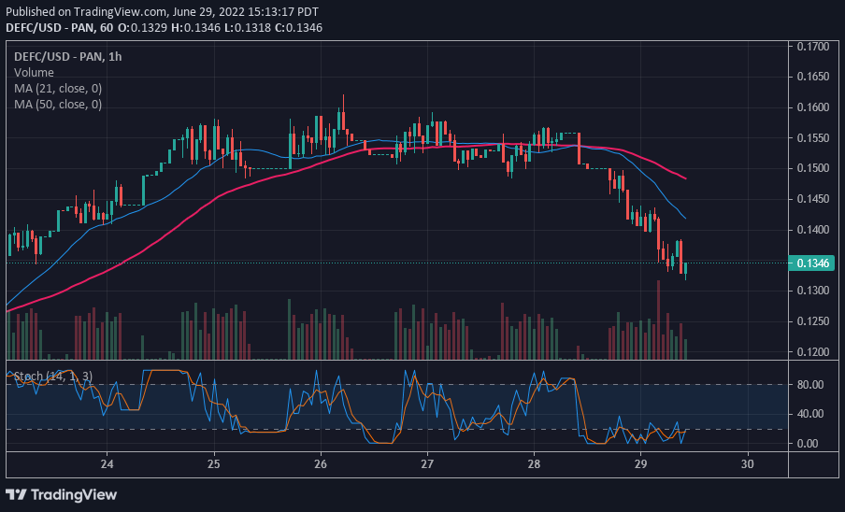Click the 0.00 stochastic axis label
This screenshot has height=512, width=845.
pos(808,444)
